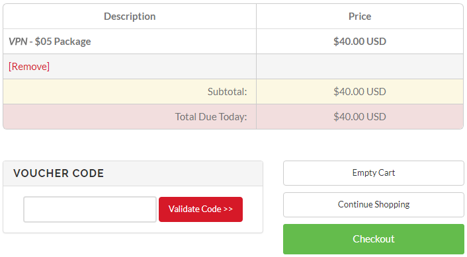Click the Subtotal label
This screenshot has height=257, width=467.
(x=228, y=92)
